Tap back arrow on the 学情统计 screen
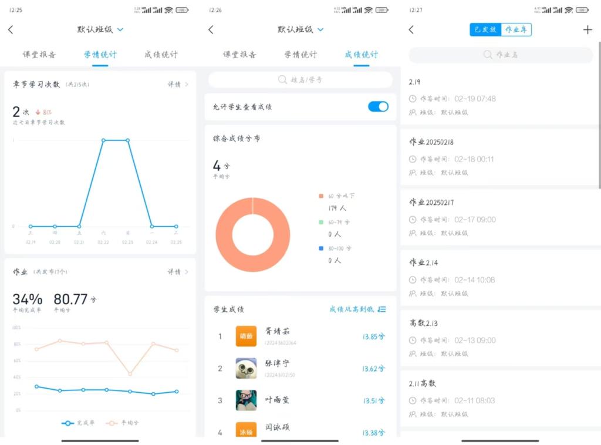 pyautogui.click(x=11, y=30)
